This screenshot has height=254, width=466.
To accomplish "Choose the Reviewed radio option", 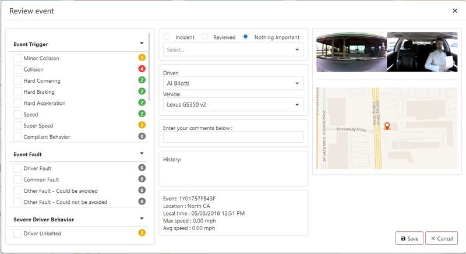I will (204, 37).
